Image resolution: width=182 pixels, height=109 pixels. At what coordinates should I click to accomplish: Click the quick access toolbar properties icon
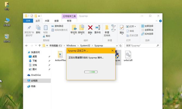[x=32, y=16]
